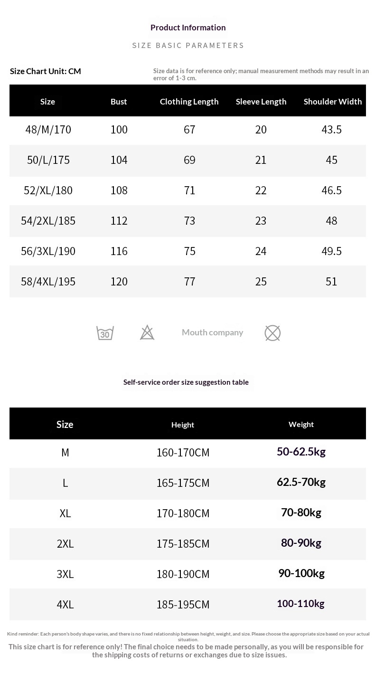Click the do-not-bleach triangle icon
The width and height of the screenshot is (375, 674).
click(147, 332)
